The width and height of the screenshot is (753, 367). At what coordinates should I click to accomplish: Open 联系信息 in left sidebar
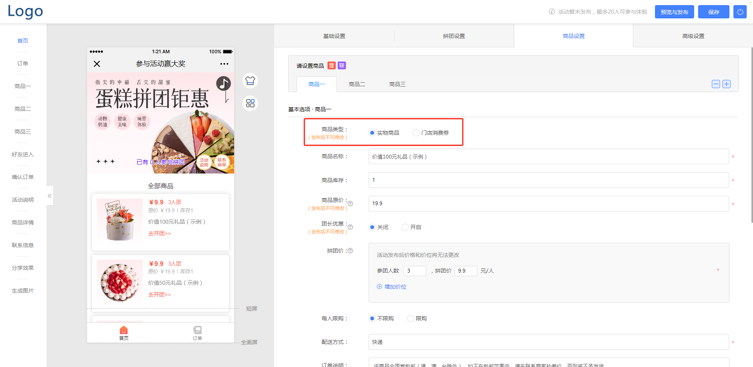(23, 245)
